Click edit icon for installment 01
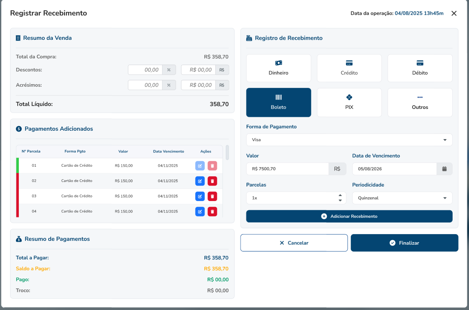The image size is (469, 310). 200,166
